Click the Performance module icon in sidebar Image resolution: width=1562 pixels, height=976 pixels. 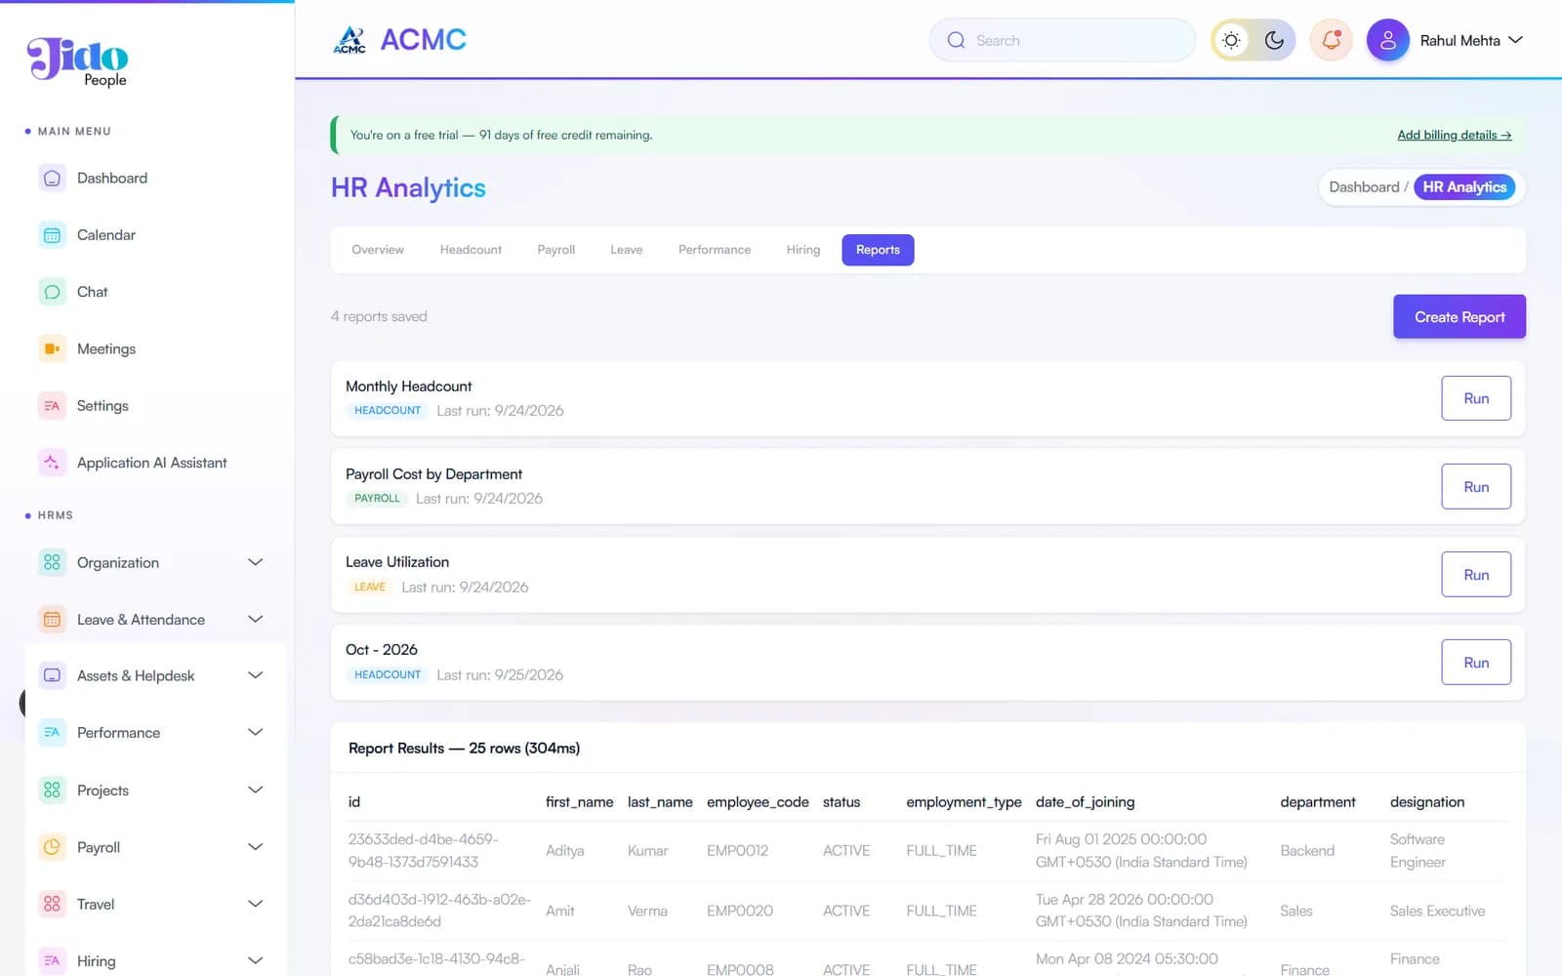pos(52,733)
